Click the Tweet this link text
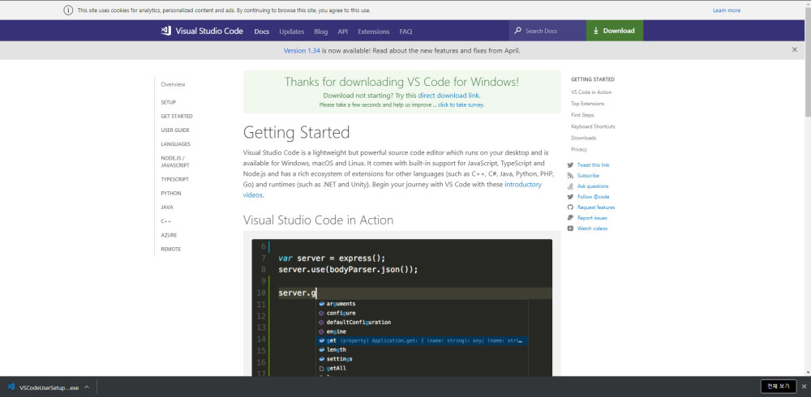Image resolution: width=811 pixels, height=397 pixels. pyautogui.click(x=594, y=165)
